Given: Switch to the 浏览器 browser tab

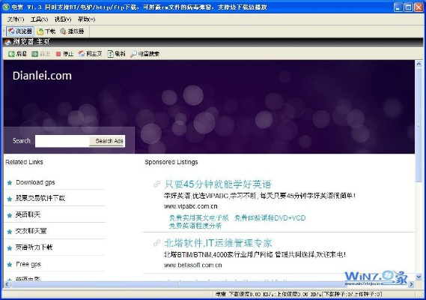Looking at the screenshot, I should [20, 31].
